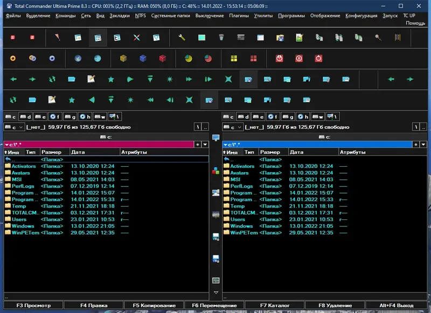Click the monitor icon atop the middle divider bar
Image resolution: width=431 pixels, height=313 pixels.
(x=216, y=138)
